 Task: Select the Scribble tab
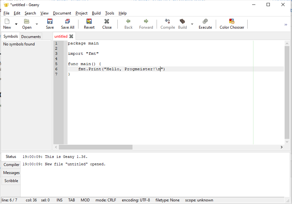pyautogui.click(x=11, y=181)
